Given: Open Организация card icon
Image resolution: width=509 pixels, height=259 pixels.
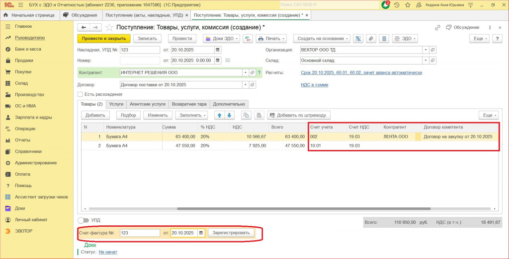Looking at the screenshot, I should [432, 50].
